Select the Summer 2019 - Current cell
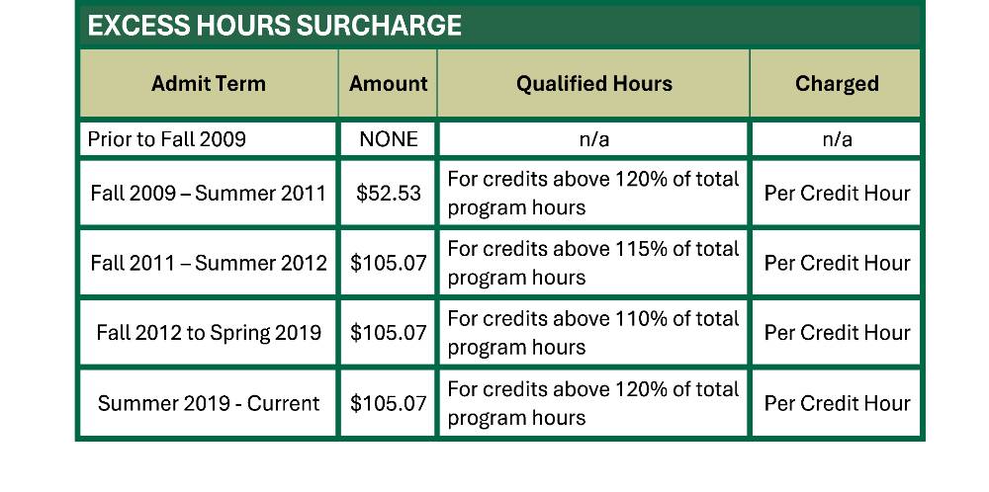989x492 pixels. pos(208,403)
